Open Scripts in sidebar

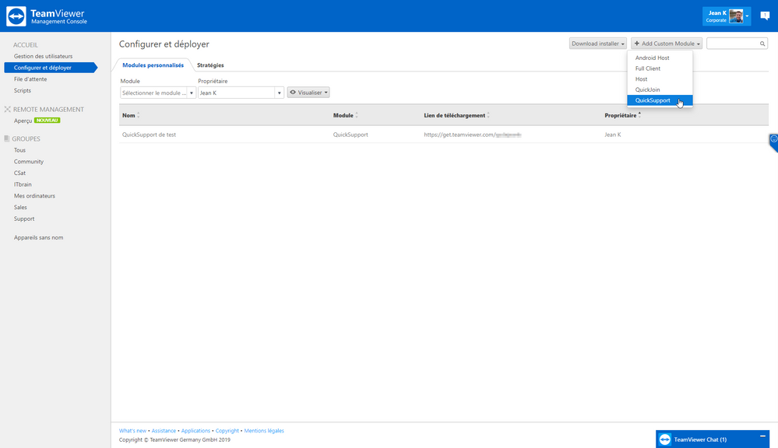[x=23, y=91]
